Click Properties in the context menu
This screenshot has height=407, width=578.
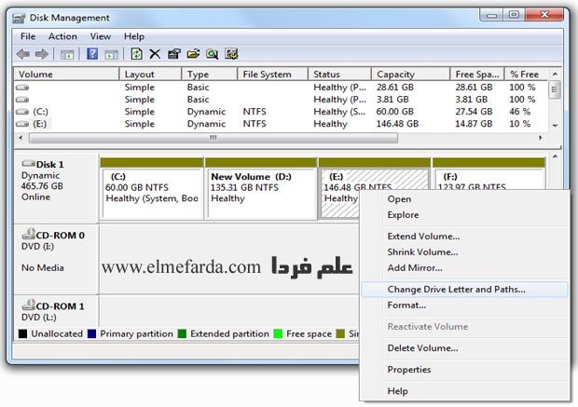pos(408,370)
